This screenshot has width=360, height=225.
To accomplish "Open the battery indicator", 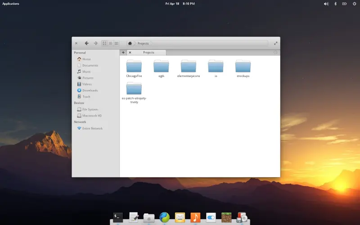I will click(x=344, y=4).
